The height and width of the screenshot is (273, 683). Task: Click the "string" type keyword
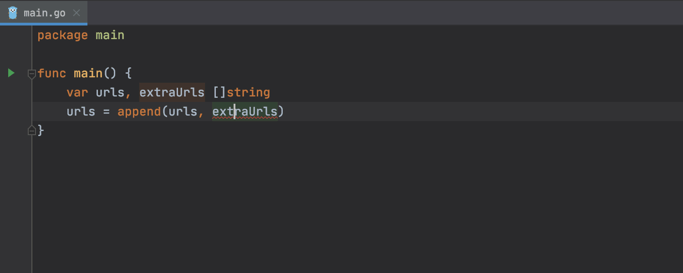(248, 92)
